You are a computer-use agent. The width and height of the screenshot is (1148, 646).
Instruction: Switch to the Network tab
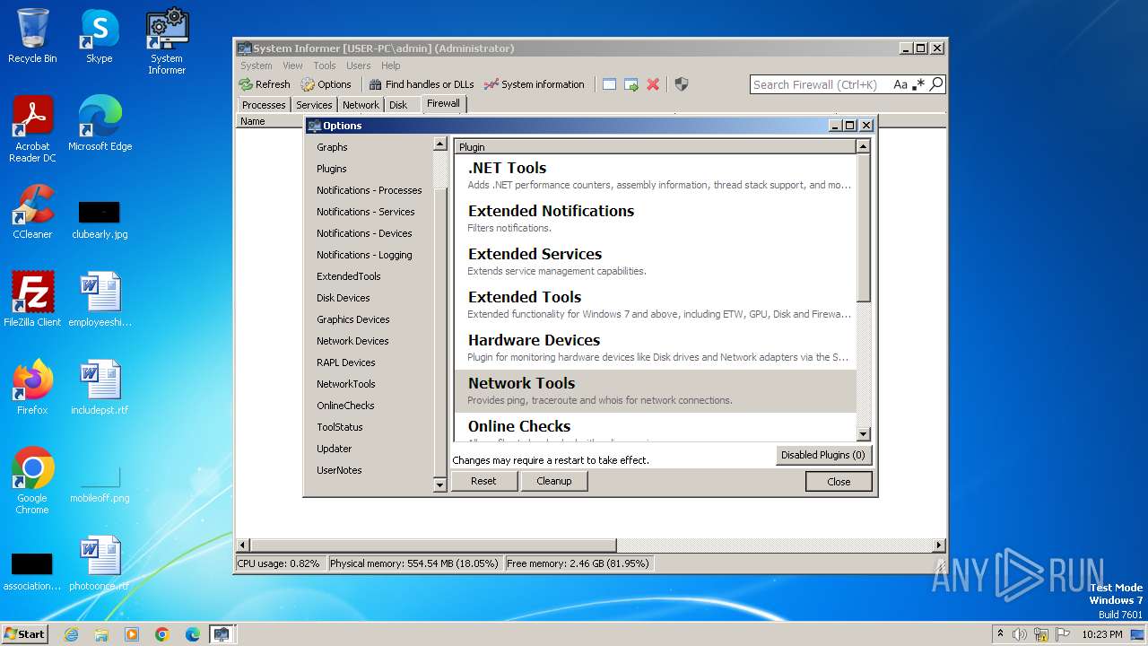coord(361,105)
